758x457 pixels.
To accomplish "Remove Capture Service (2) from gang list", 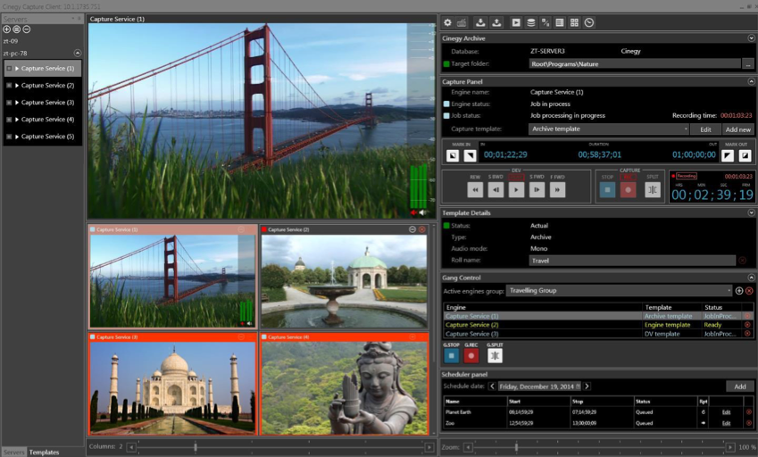I will pos(748,325).
